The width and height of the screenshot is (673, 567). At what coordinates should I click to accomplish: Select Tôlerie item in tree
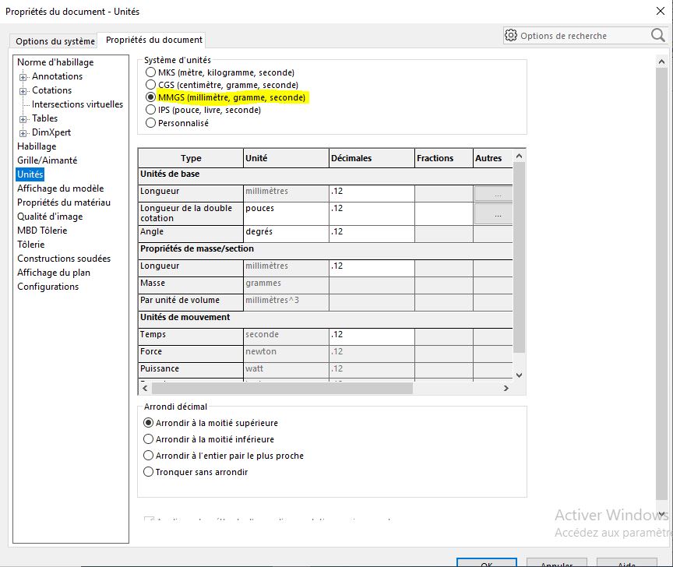click(x=31, y=245)
